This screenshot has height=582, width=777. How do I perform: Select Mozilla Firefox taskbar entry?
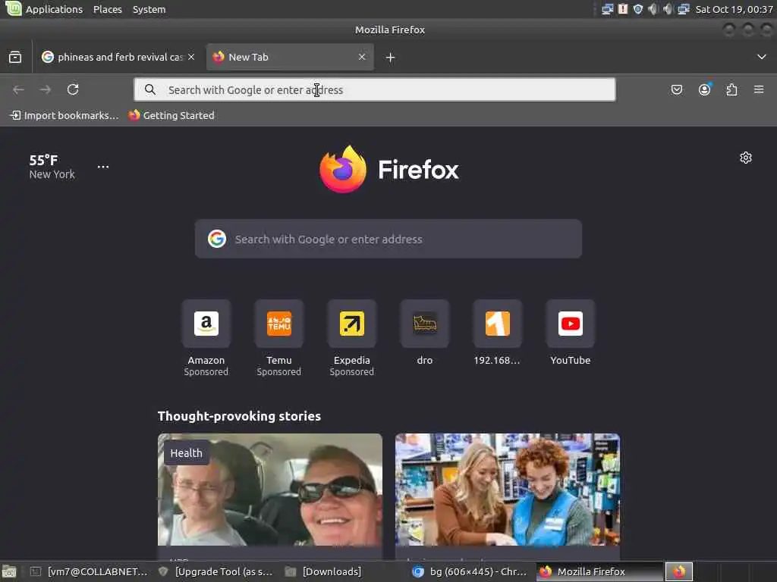(600, 572)
